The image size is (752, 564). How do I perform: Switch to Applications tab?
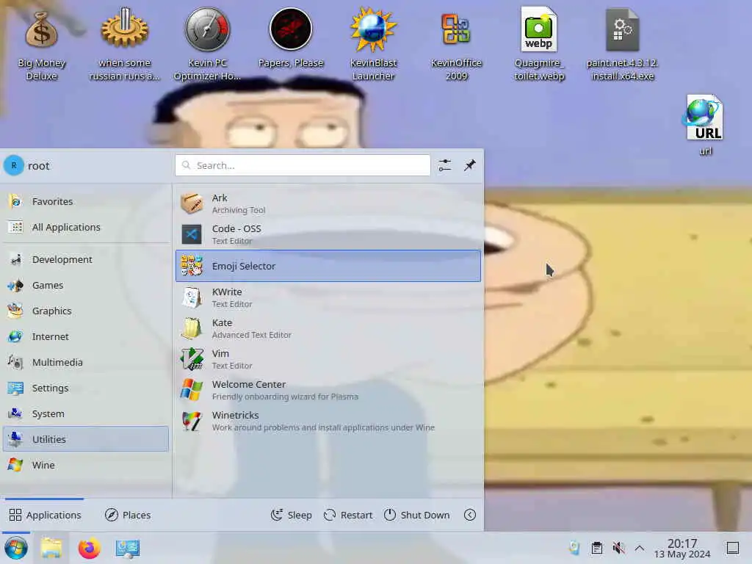coord(45,515)
